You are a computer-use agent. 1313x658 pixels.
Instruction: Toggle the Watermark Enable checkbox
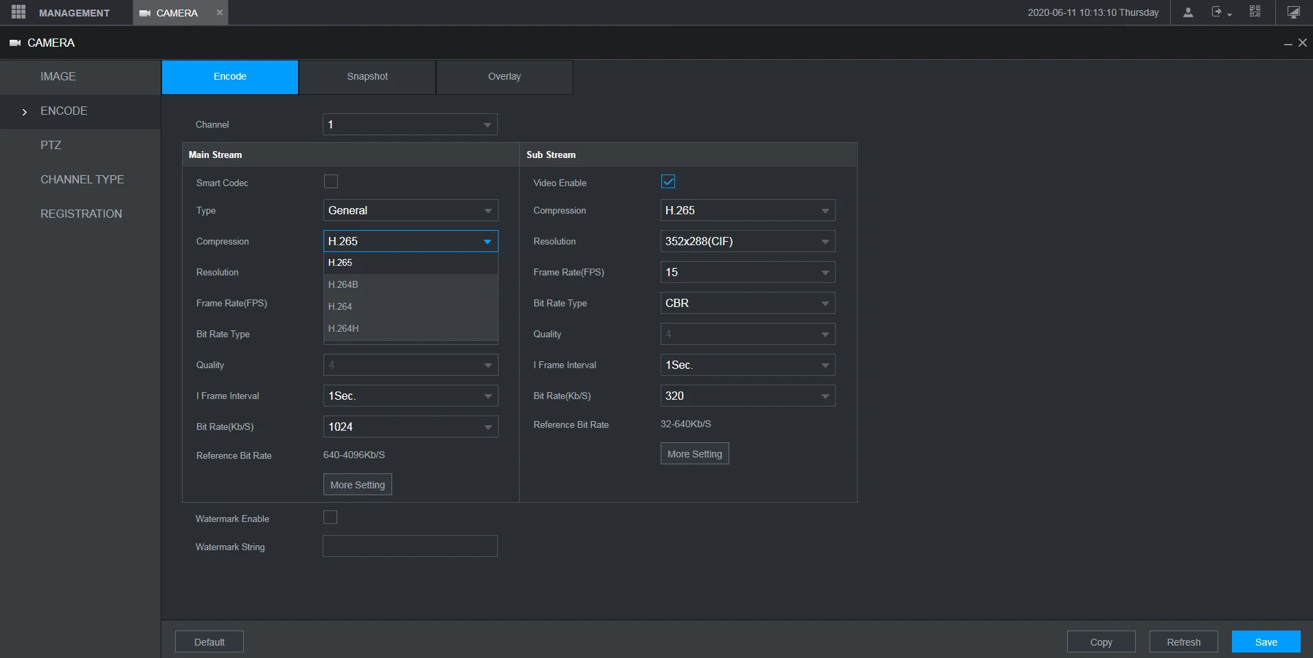point(330,518)
